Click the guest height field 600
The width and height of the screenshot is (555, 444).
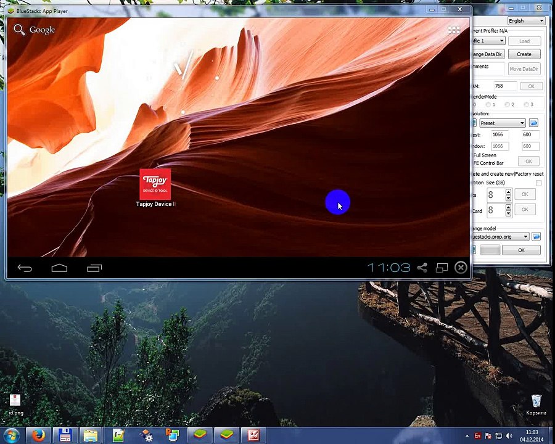[x=530, y=134]
